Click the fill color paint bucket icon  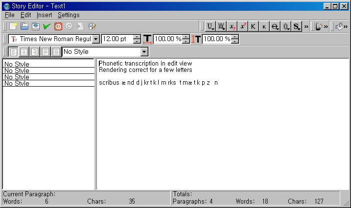pos(339,26)
